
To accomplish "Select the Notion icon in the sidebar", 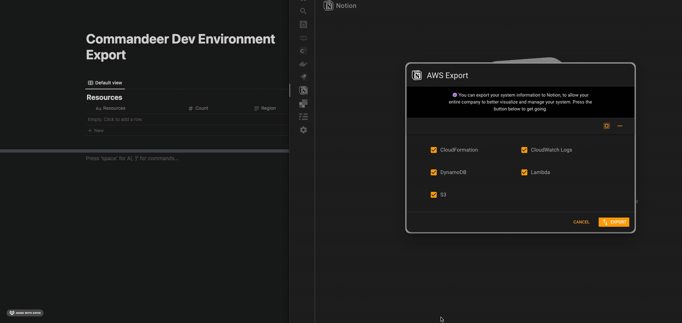I will (x=303, y=90).
